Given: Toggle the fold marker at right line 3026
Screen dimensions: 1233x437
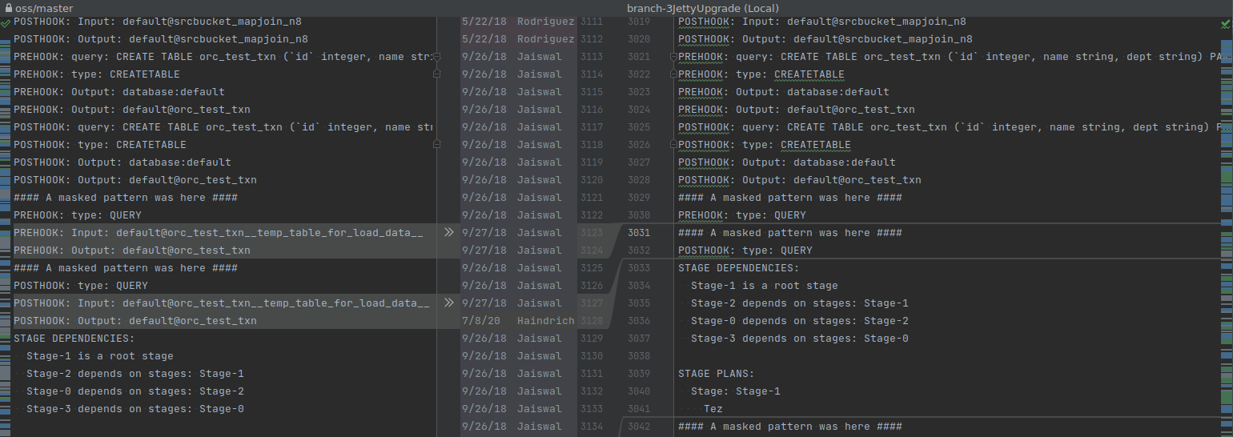Looking at the screenshot, I should click(674, 145).
